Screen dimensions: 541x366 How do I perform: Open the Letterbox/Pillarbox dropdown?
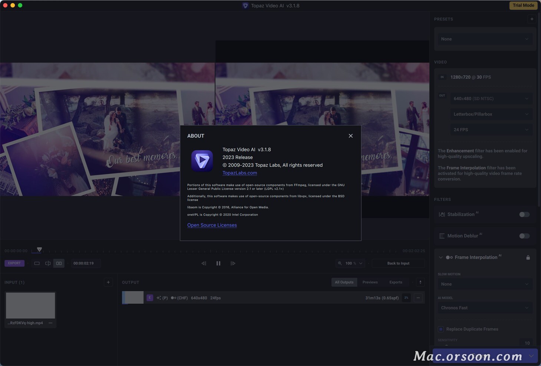click(x=491, y=114)
